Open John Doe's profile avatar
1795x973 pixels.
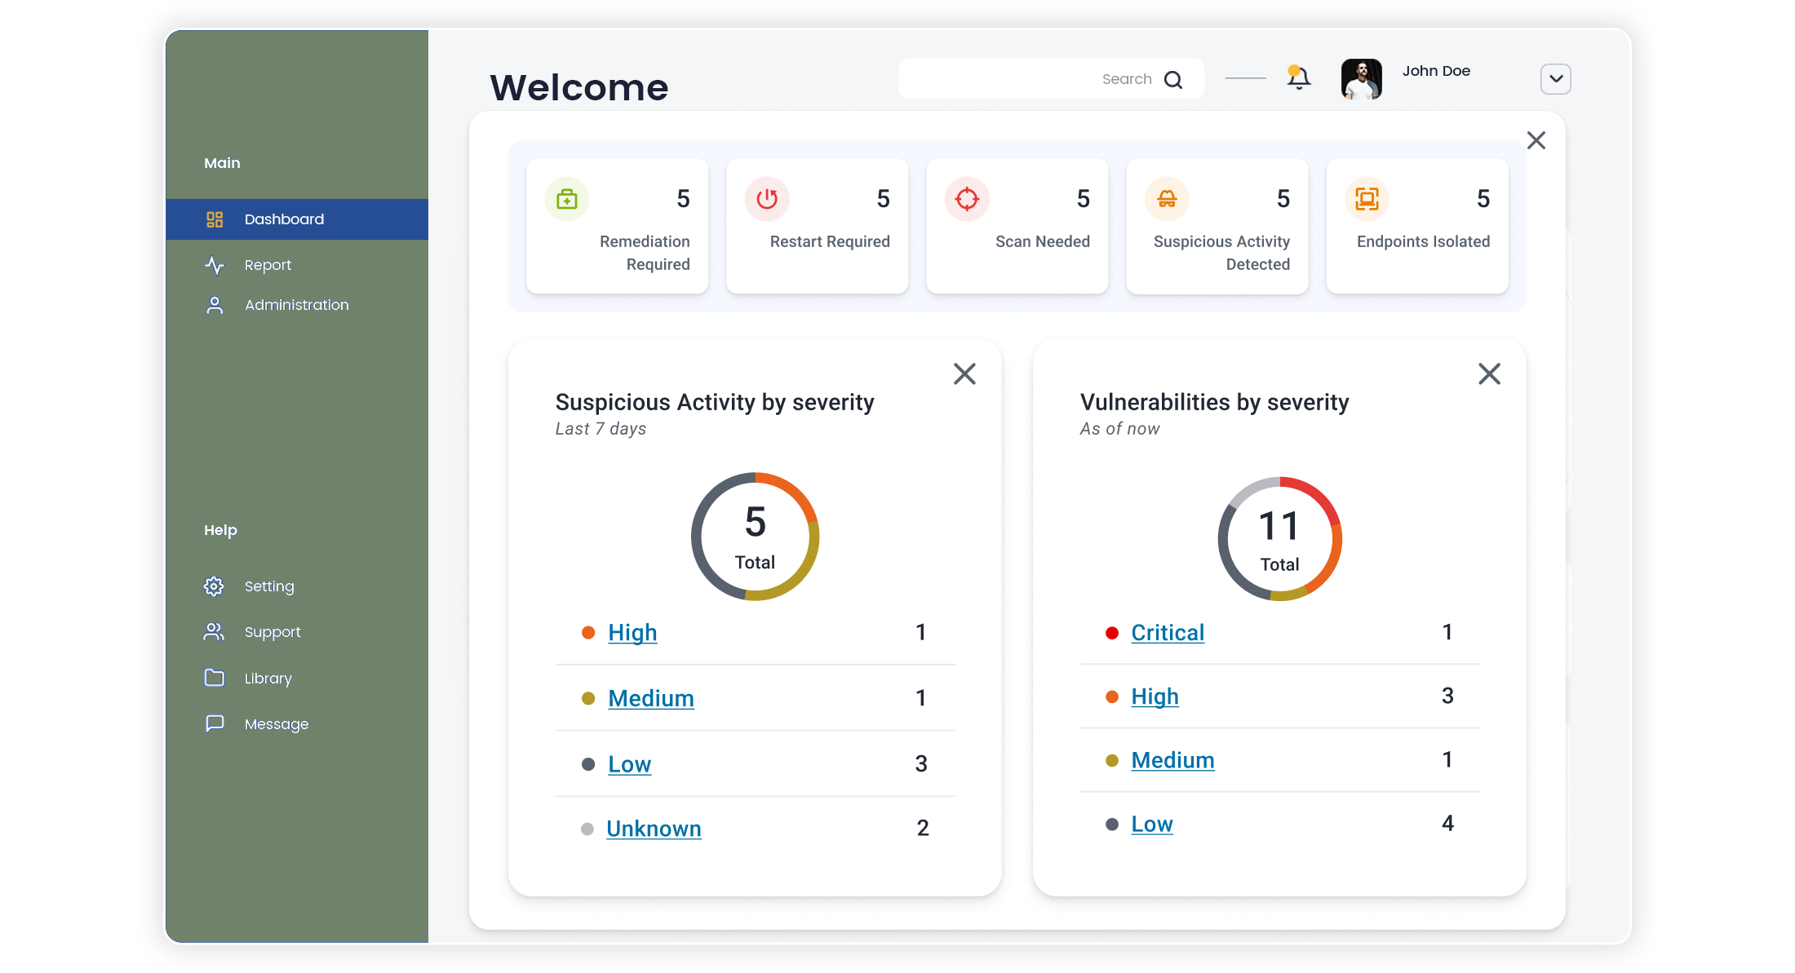pyautogui.click(x=1361, y=78)
